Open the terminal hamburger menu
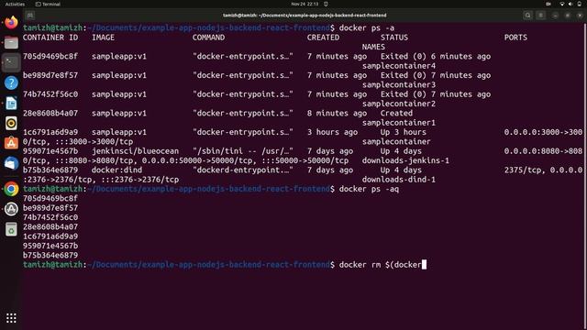Screen dimensions: 587x330 point(540,16)
